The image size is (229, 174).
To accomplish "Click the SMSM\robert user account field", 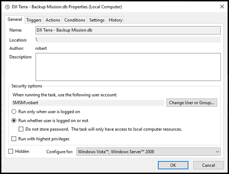I will pyautogui.click(x=88, y=103).
